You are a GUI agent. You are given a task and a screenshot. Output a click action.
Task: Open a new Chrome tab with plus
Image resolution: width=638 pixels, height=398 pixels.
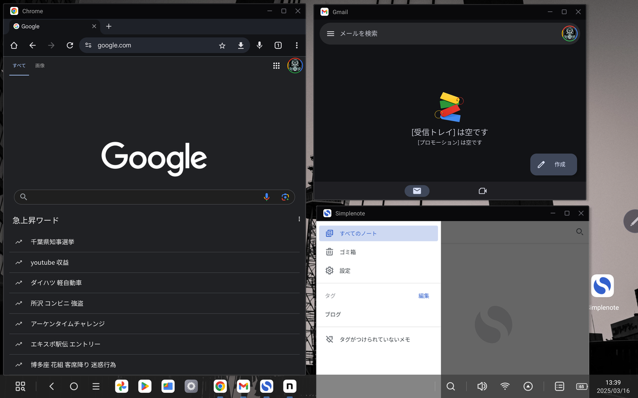pyautogui.click(x=108, y=26)
